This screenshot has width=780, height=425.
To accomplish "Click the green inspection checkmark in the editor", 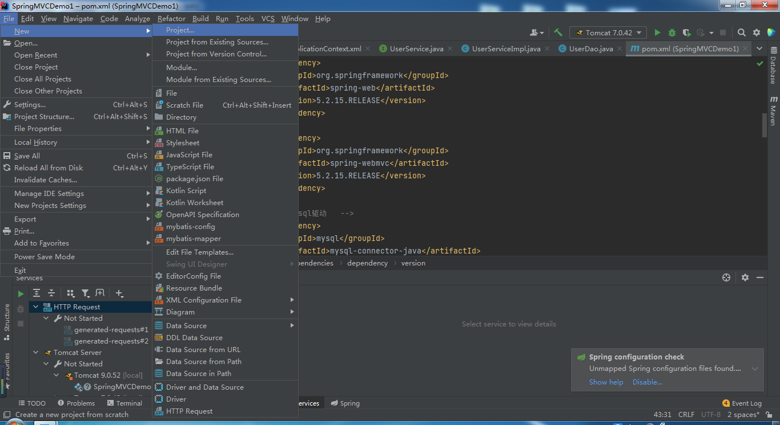I will (759, 63).
